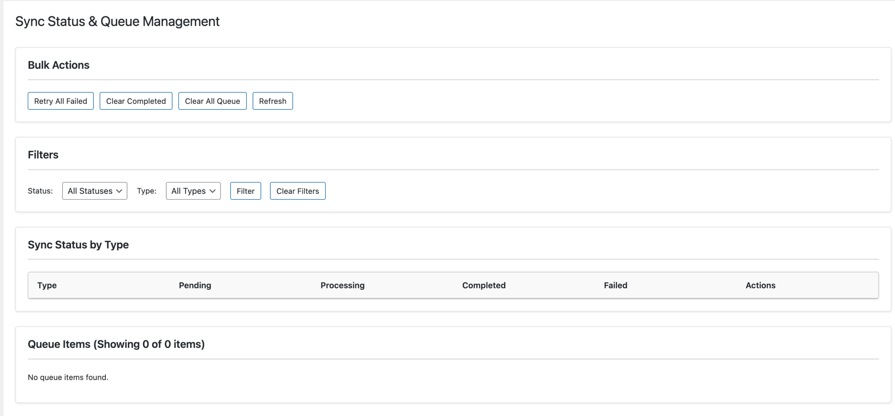Expand the status selector chevron

[119, 191]
